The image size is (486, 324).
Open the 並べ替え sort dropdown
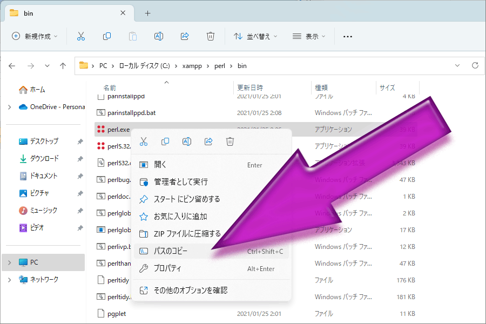pyautogui.click(x=255, y=36)
